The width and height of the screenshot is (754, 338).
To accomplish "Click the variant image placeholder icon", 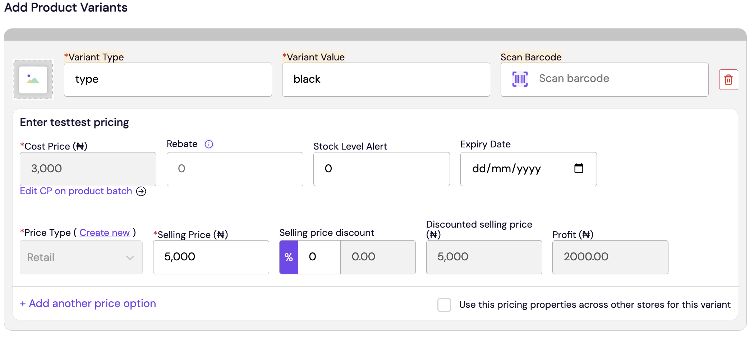I will pyautogui.click(x=33, y=79).
